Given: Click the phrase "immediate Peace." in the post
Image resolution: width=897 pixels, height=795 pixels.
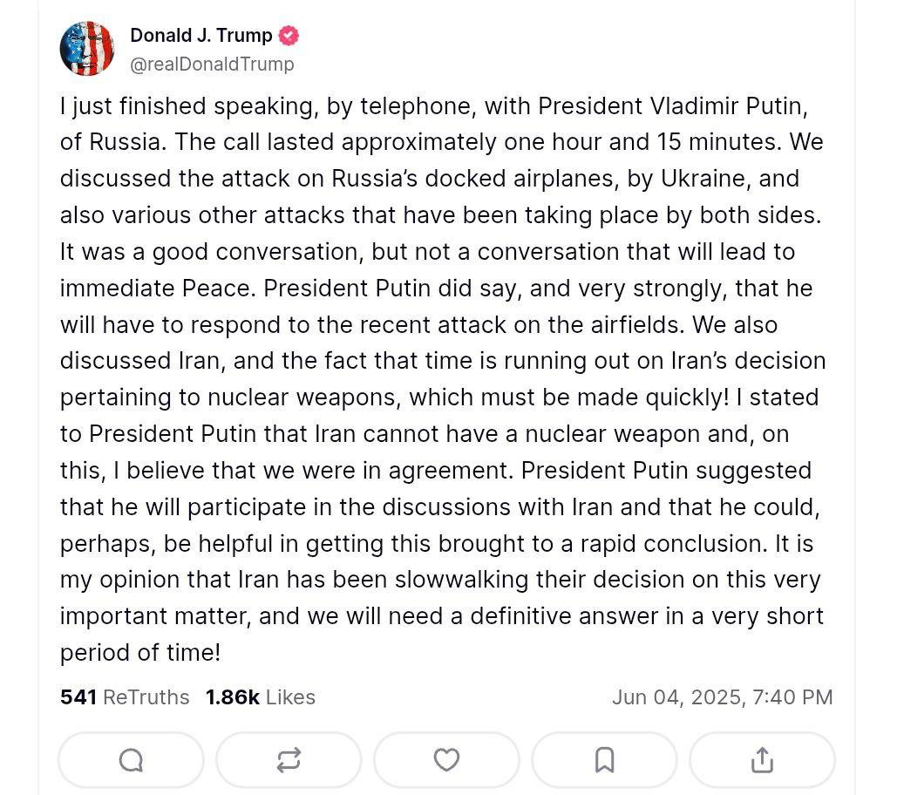Looking at the screenshot, I should pyautogui.click(x=159, y=289).
